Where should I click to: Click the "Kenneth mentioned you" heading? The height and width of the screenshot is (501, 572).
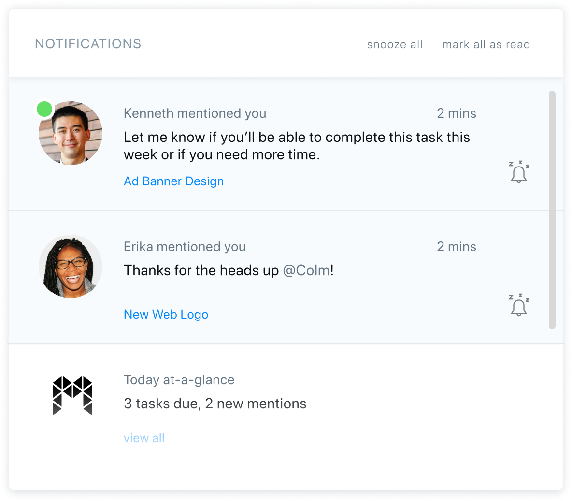[x=195, y=113]
